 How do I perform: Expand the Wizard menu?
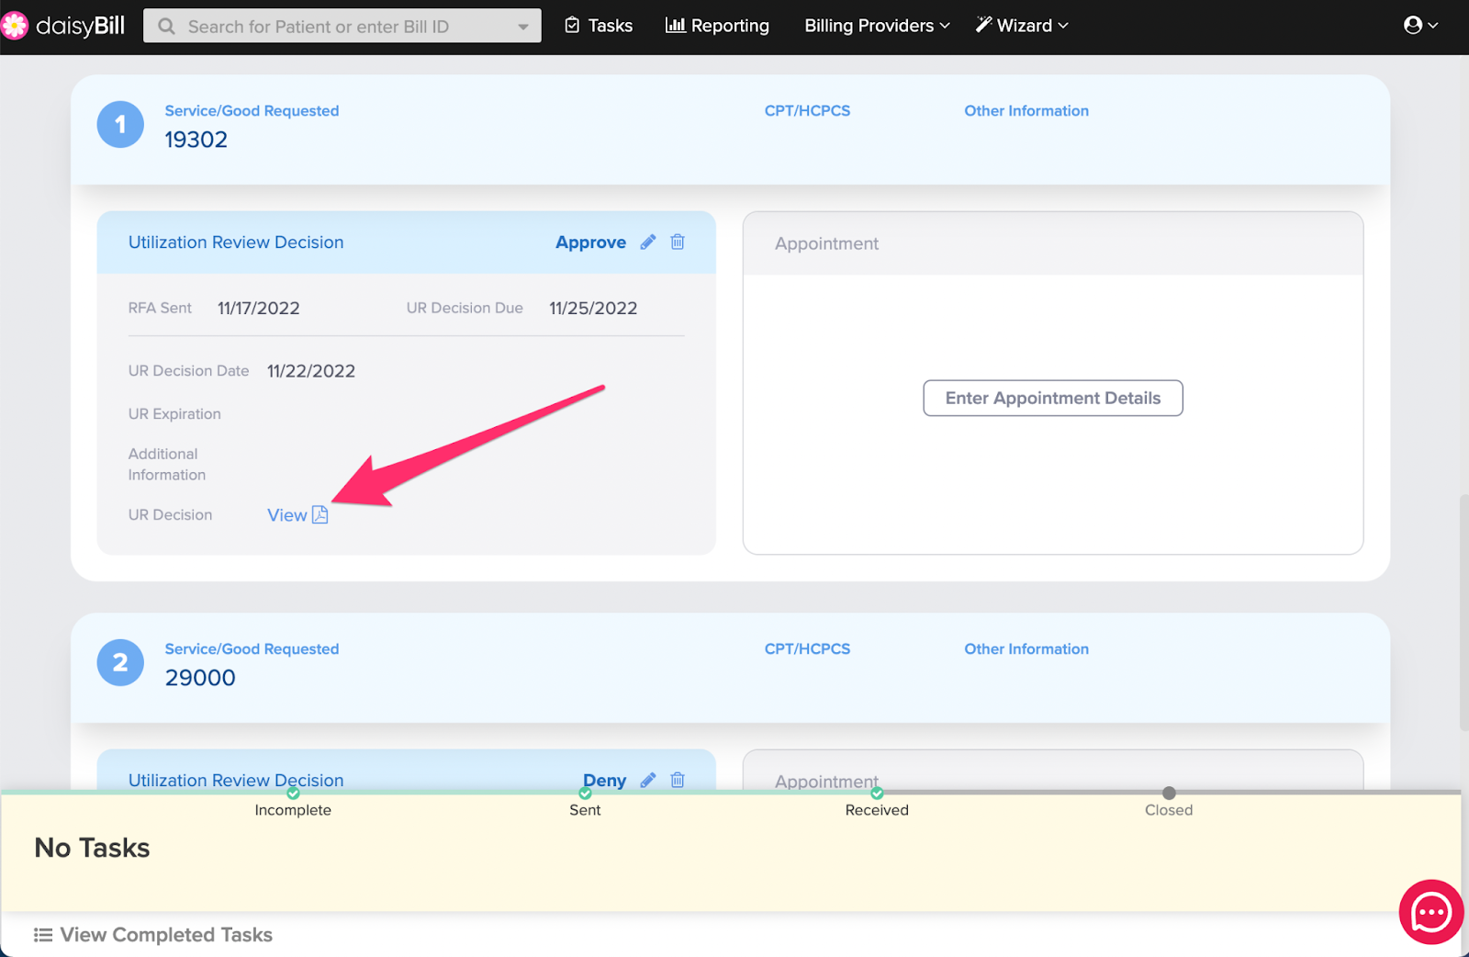(x=1022, y=26)
